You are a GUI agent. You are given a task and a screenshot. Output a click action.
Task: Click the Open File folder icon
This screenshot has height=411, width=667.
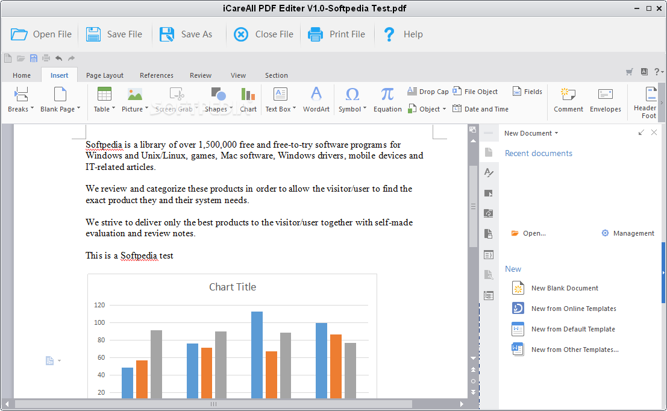click(x=19, y=34)
